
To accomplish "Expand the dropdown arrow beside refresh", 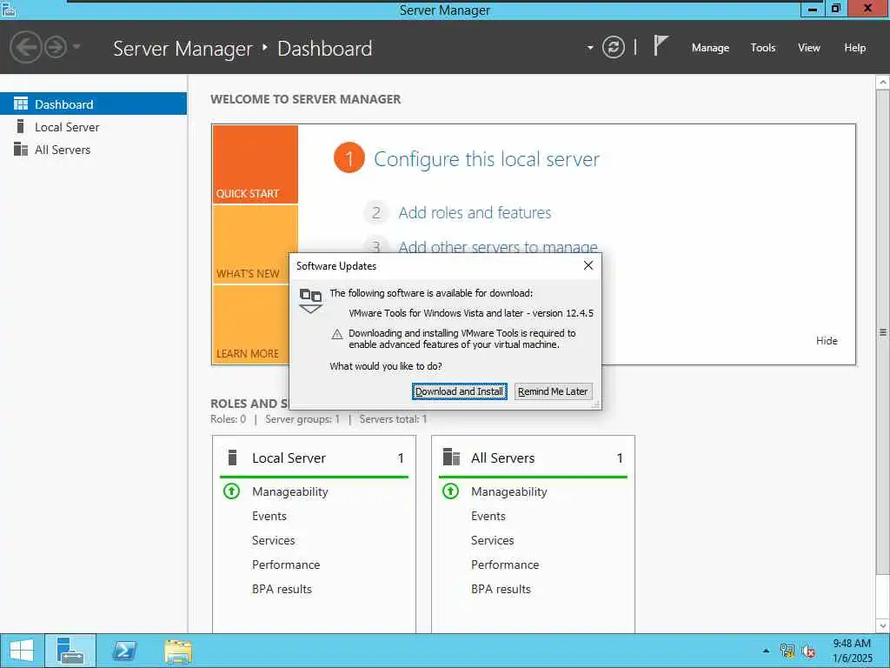I will click(590, 48).
